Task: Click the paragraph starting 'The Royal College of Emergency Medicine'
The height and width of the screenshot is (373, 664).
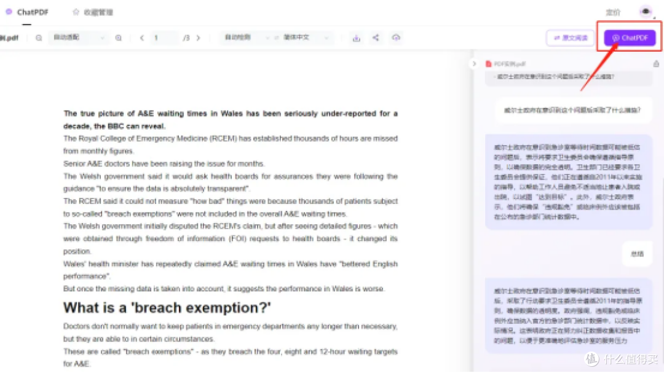Action: 231,144
